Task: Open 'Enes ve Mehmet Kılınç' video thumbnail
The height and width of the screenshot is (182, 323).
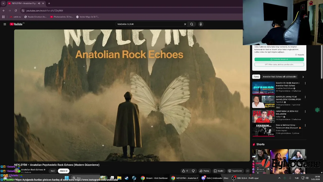Action: [263, 130]
